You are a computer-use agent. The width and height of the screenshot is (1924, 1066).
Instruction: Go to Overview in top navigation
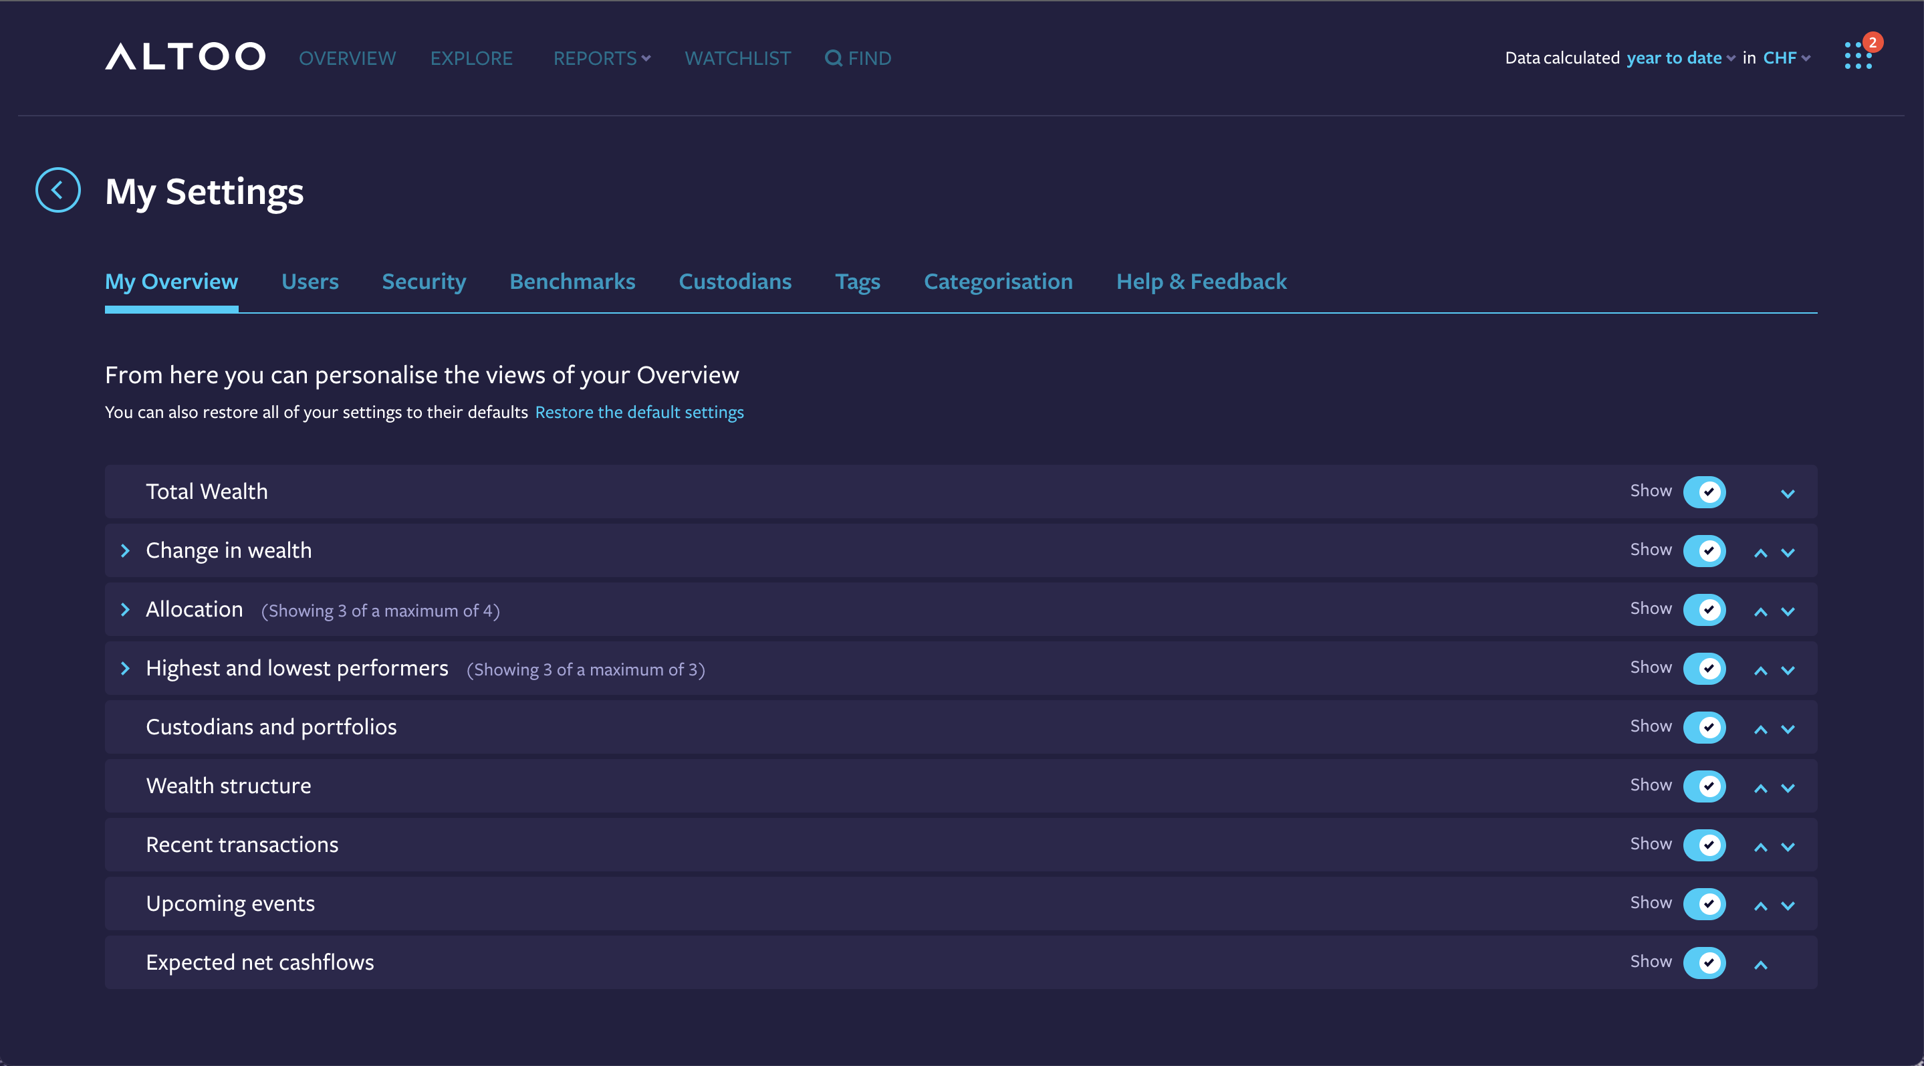click(348, 58)
